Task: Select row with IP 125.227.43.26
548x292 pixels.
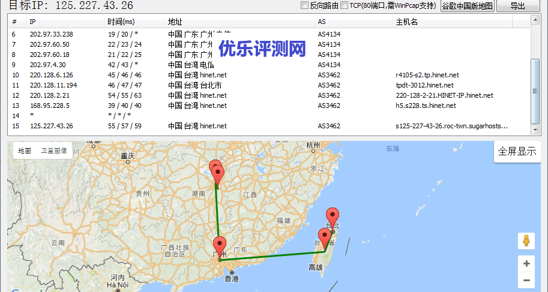Action: point(269,126)
